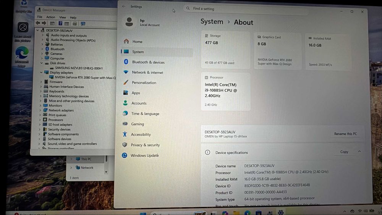
Task: Select Security devices entry
Action: pyautogui.click(x=59, y=129)
